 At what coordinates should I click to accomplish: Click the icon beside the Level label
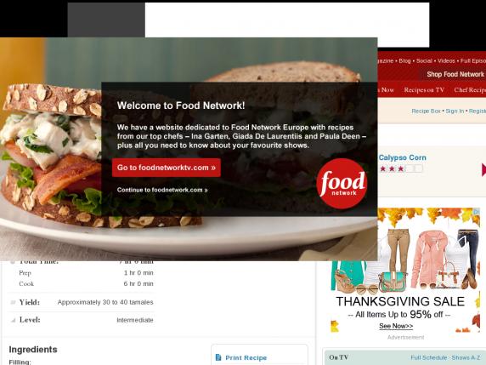pos(13,320)
